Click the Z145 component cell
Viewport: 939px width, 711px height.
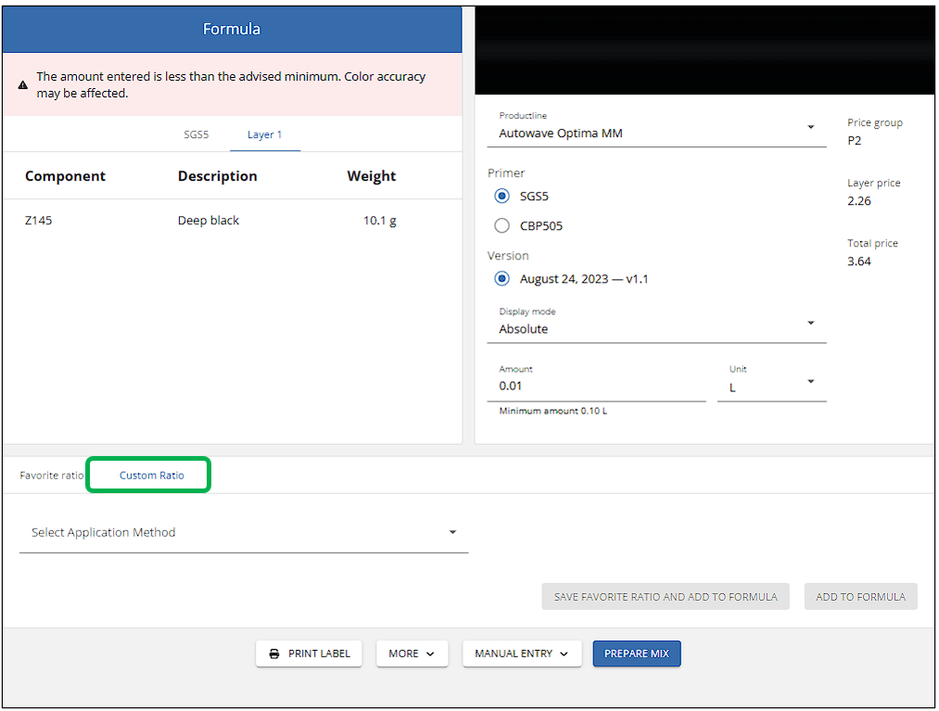click(x=38, y=221)
